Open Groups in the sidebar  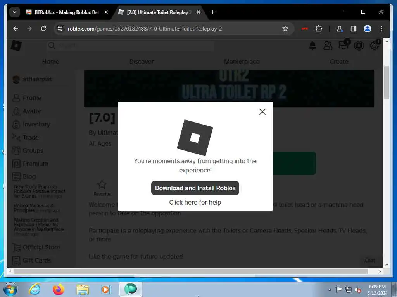tap(28, 150)
